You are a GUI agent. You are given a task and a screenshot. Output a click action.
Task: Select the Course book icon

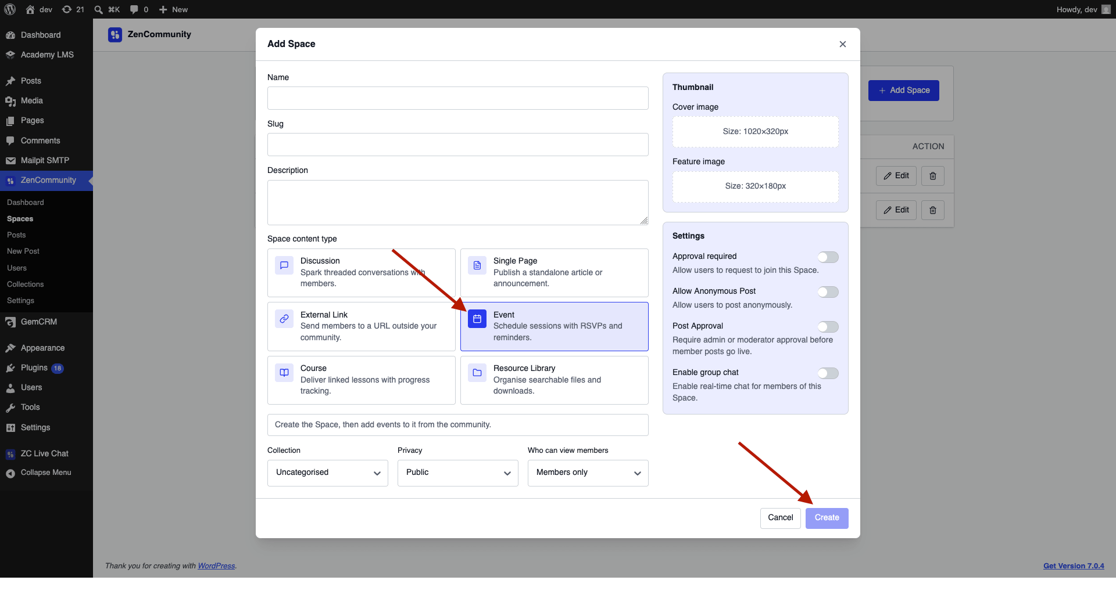(284, 373)
